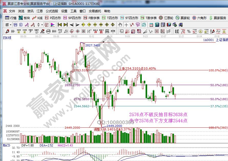Open the calculator icon in toolbar
Screen dimensions: 228x161
click(x=157, y=25)
